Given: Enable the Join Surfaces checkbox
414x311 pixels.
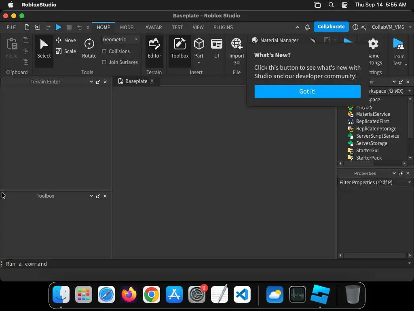Looking at the screenshot, I should [x=104, y=62].
